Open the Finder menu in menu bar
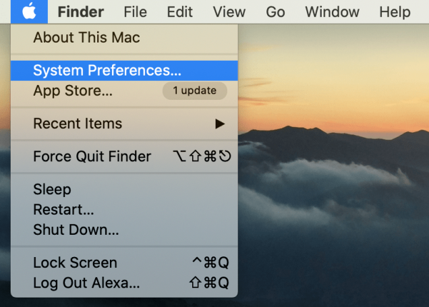This screenshot has width=429, height=307. (81, 11)
